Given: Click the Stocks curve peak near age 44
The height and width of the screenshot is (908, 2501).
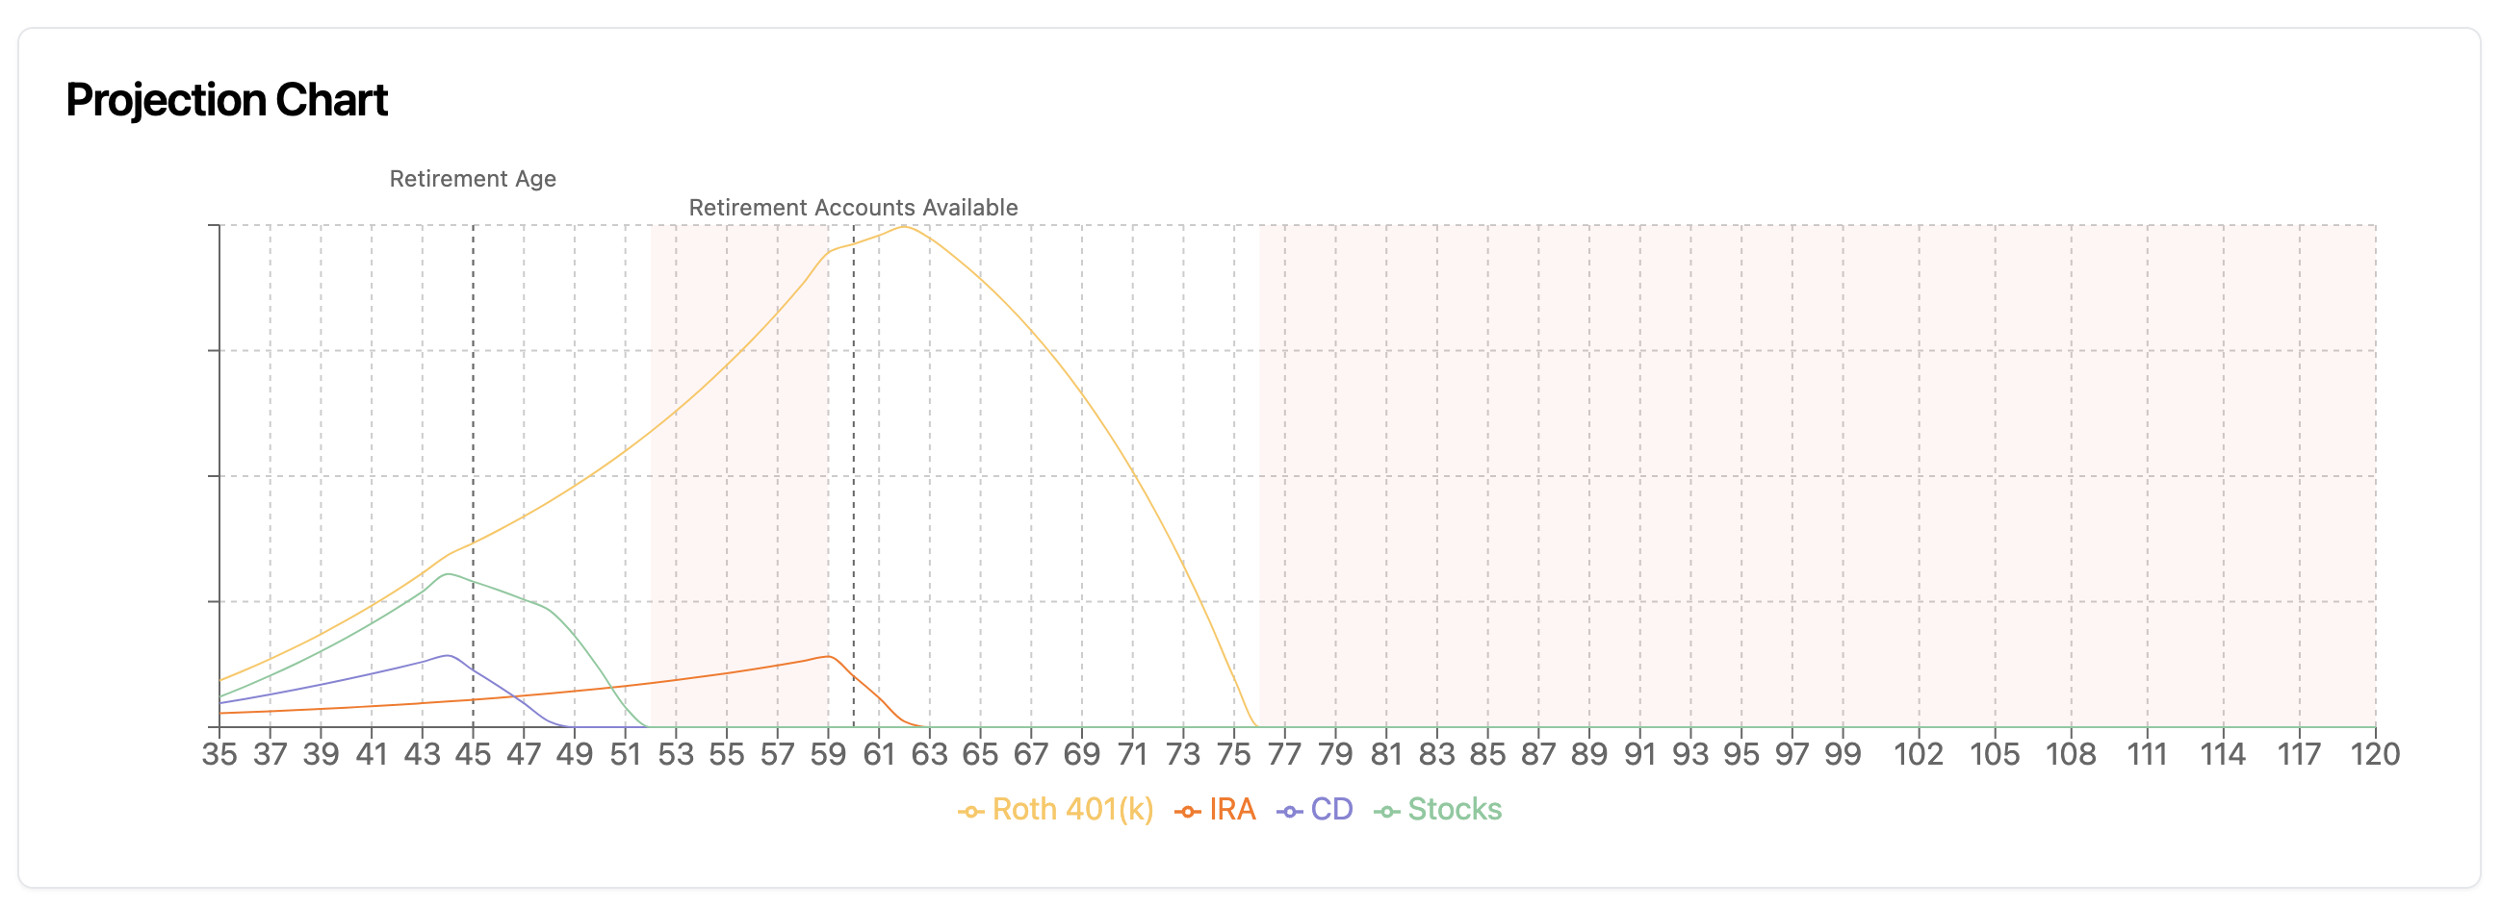Looking at the screenshot, I should click(x=449, y=574).
